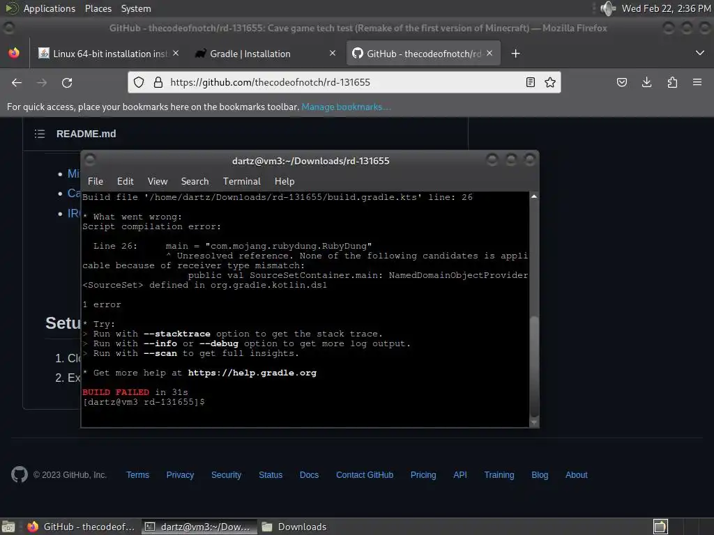Image resolution: width=714 pixels, height=535 pixels.
Task: Click the terminal window menu button
Action: point(90,160)
